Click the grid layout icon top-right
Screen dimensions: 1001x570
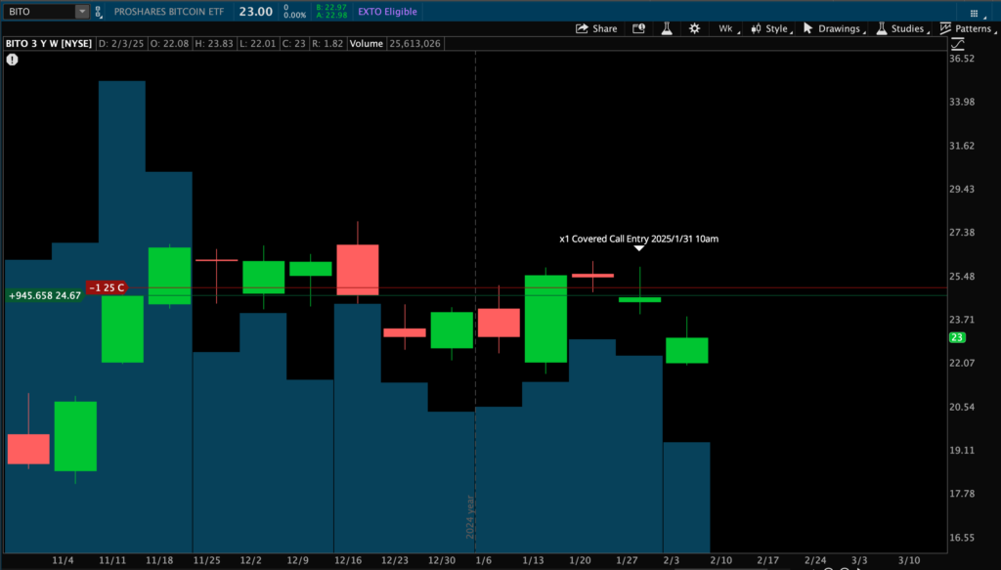pyautogui.click(x=974, y=11)
